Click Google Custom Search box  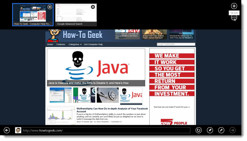[x=176, y=44]
